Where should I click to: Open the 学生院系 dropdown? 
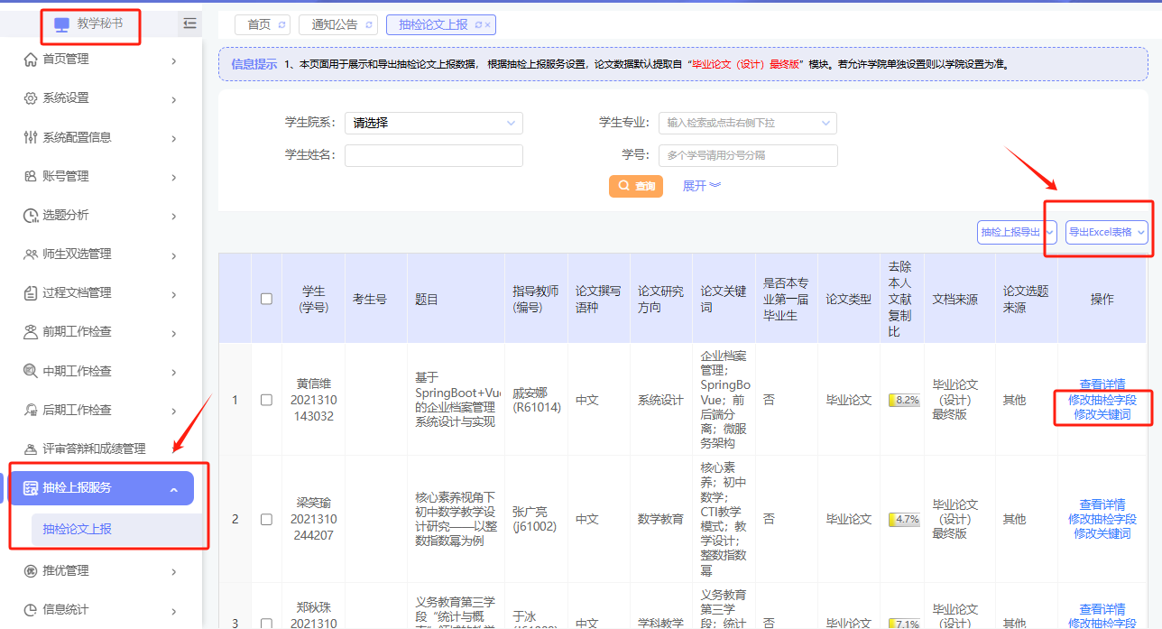[433, 123]
